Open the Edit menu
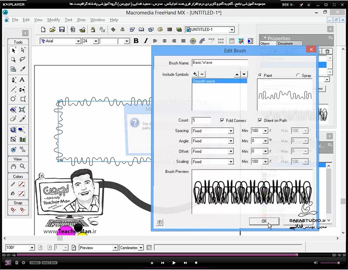The image size is (348, 270). click(x=26, y=20)
